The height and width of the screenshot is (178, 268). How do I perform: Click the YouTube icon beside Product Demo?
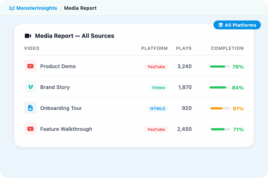tap(30, 66)
